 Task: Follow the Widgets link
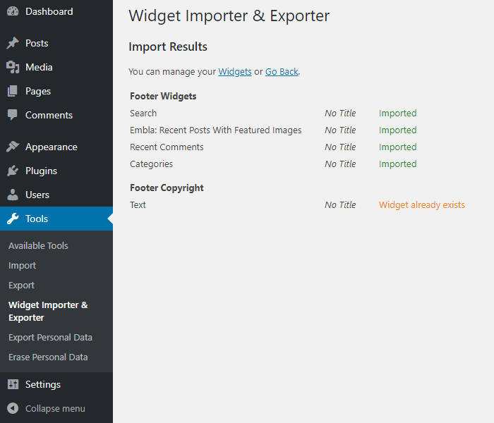tap(235, 72)
